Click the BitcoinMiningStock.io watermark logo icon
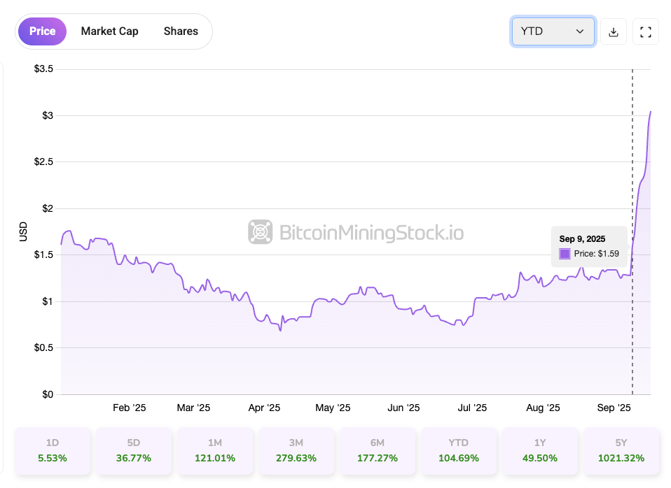The image size is (671, 488). point(259,234)
